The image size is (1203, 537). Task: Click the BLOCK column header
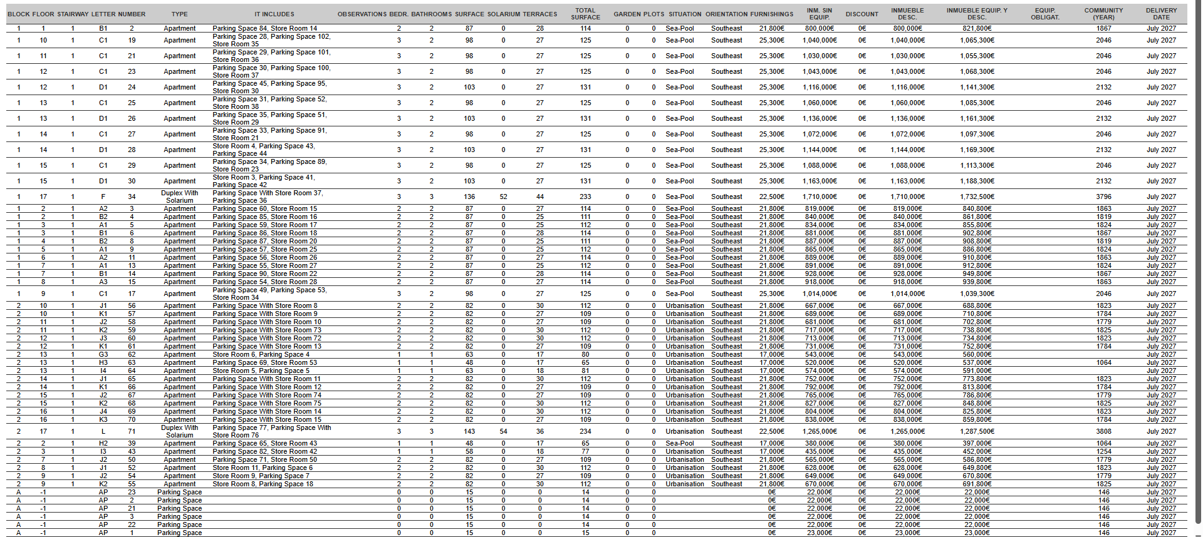pos(18,14)
